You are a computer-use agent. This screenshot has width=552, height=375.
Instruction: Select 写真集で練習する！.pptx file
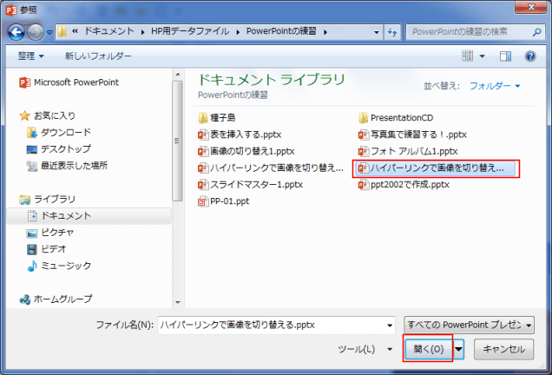click(x=412, y=135)
